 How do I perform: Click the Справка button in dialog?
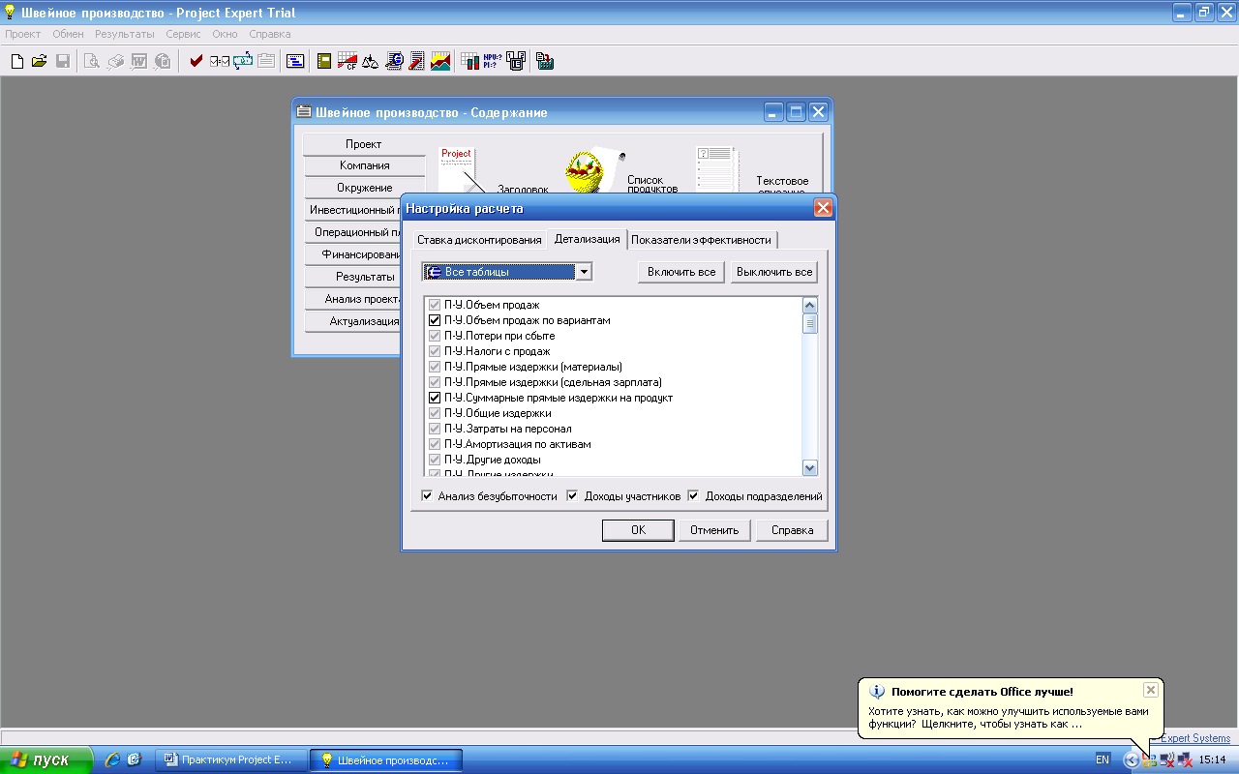coord(792,530)
